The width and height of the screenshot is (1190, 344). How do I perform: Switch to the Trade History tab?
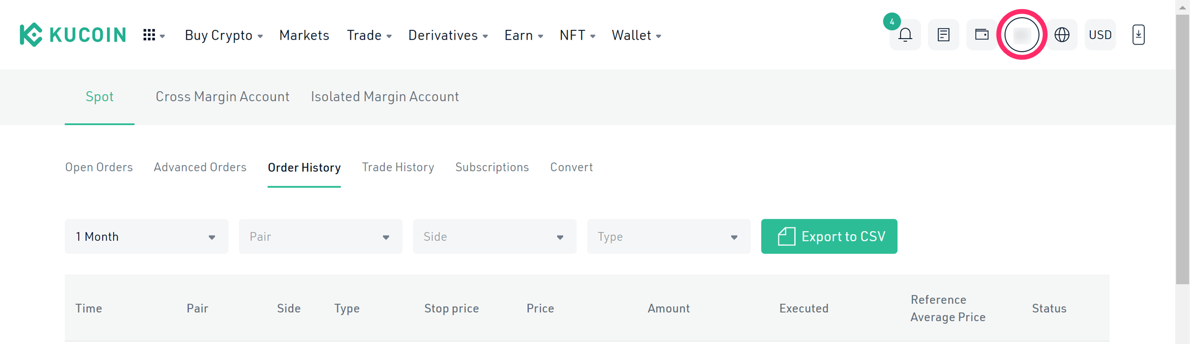click(398, 167)
